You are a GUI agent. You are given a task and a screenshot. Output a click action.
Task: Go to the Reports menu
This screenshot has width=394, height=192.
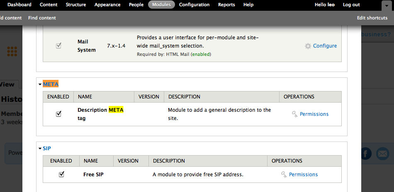(226, 5)
